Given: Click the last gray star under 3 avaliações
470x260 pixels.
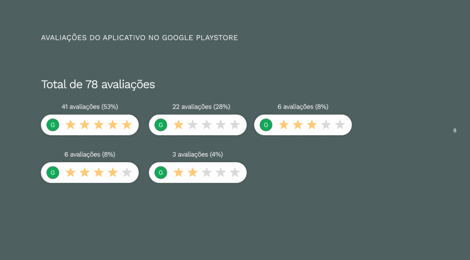Looking at the screenshot, I should [x=235, y=172].
